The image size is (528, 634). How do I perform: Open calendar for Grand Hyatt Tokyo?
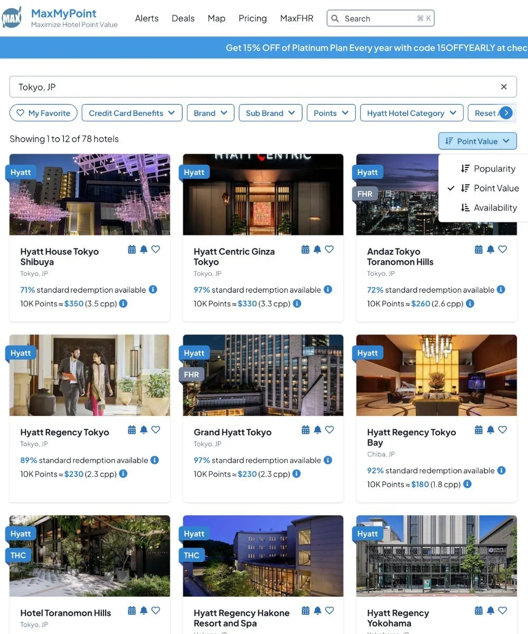305,430
